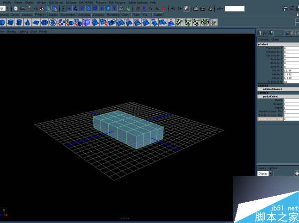The image size is (299, 223).
Task: Create a polygon plane from shelf
Action: (36, 23)
